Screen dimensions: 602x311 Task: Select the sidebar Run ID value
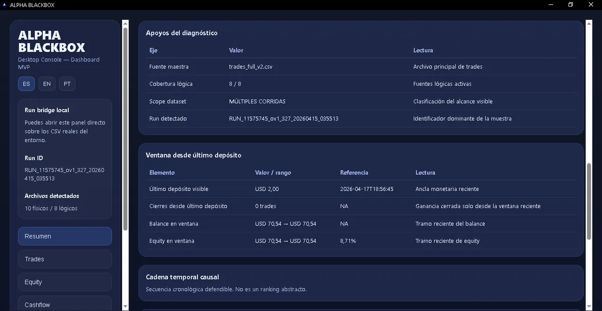pos(64,174)
